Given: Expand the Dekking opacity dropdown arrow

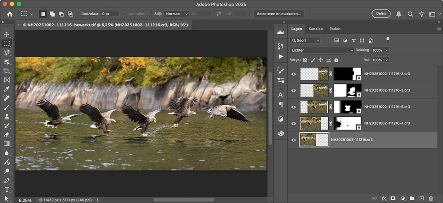Looking at the screenshot, I should [x=387, y=50].
